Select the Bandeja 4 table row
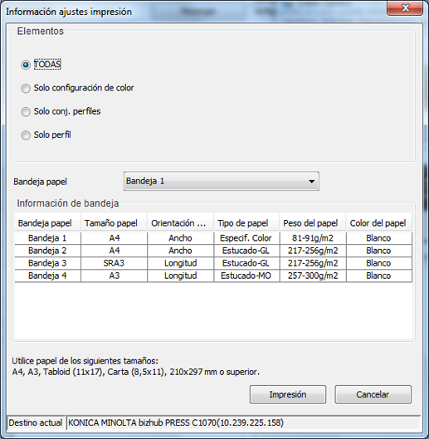This screenshot has height=439, width=429. click(x=213, y=276)
